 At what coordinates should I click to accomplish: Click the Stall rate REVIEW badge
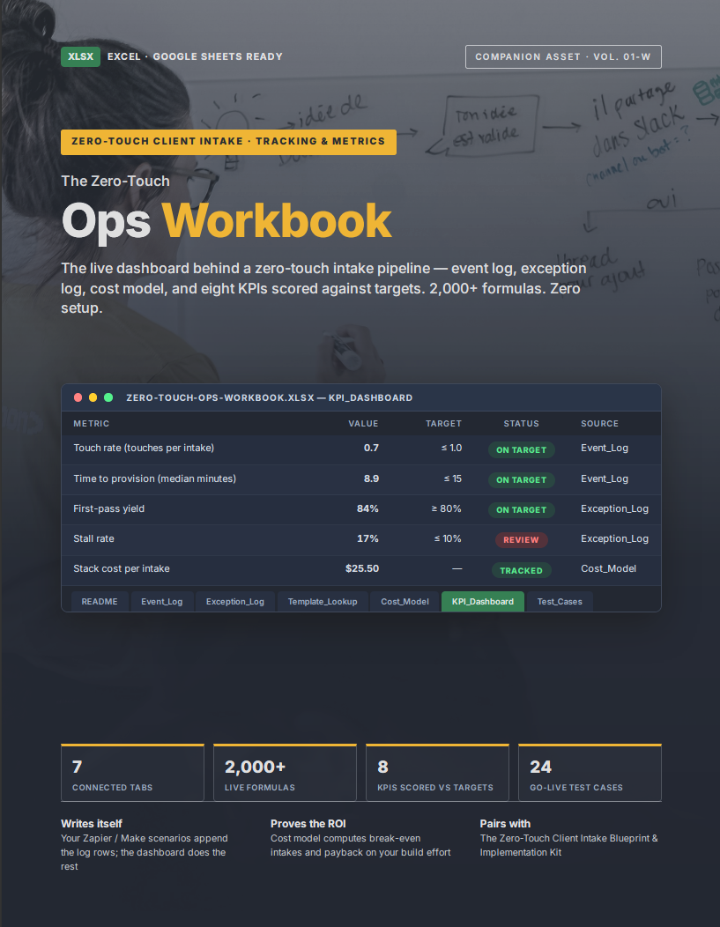pyautogui.click(x=522, y=540)
